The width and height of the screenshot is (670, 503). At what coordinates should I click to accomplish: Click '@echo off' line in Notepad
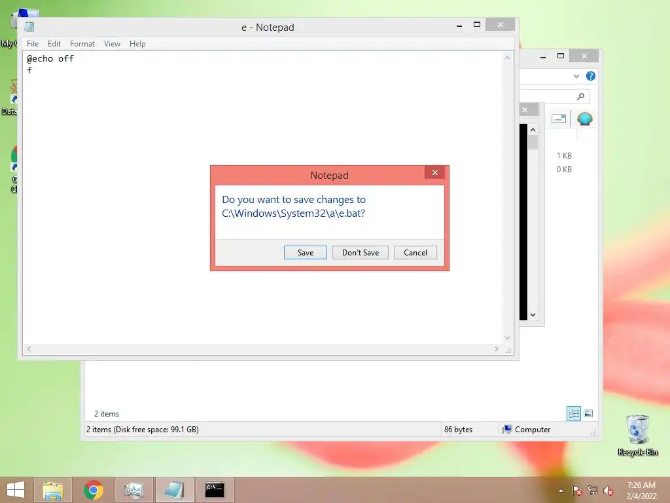coord(50,58)
